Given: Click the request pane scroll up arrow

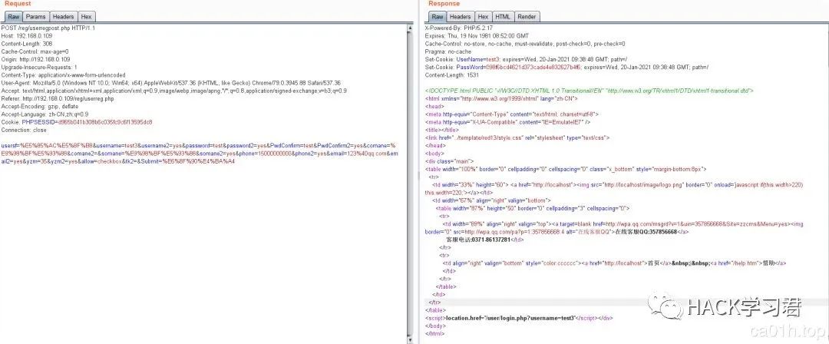Looking at the screenshot, I should pyautogui.click(x=410, y=28).
